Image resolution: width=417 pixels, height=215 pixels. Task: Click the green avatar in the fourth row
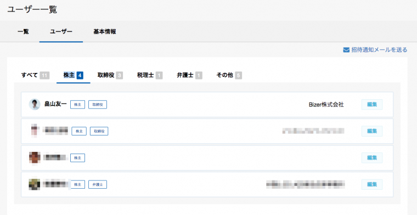coord(35,184)
